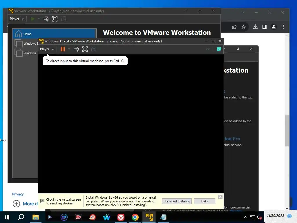Switch to Google Chrome on taskbar
297x223 pixels.
tap(135, 217)
